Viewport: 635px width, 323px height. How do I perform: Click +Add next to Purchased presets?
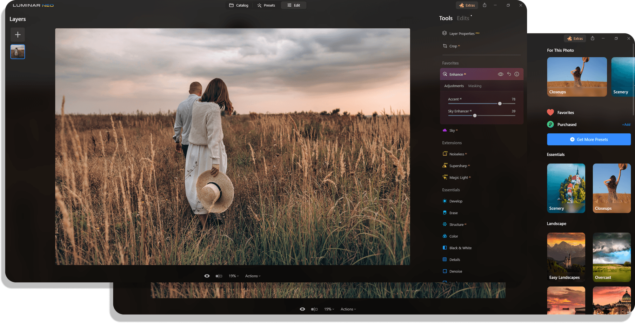pos(626,124)
